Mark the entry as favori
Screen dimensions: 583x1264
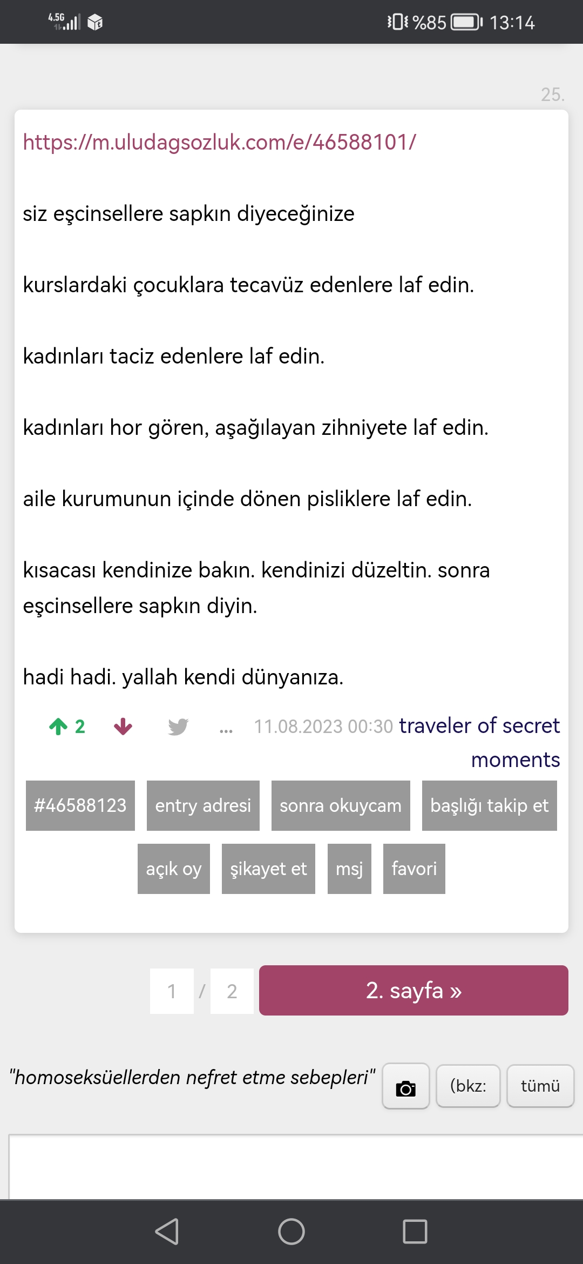pyautogui.click(x=414, y=869)
